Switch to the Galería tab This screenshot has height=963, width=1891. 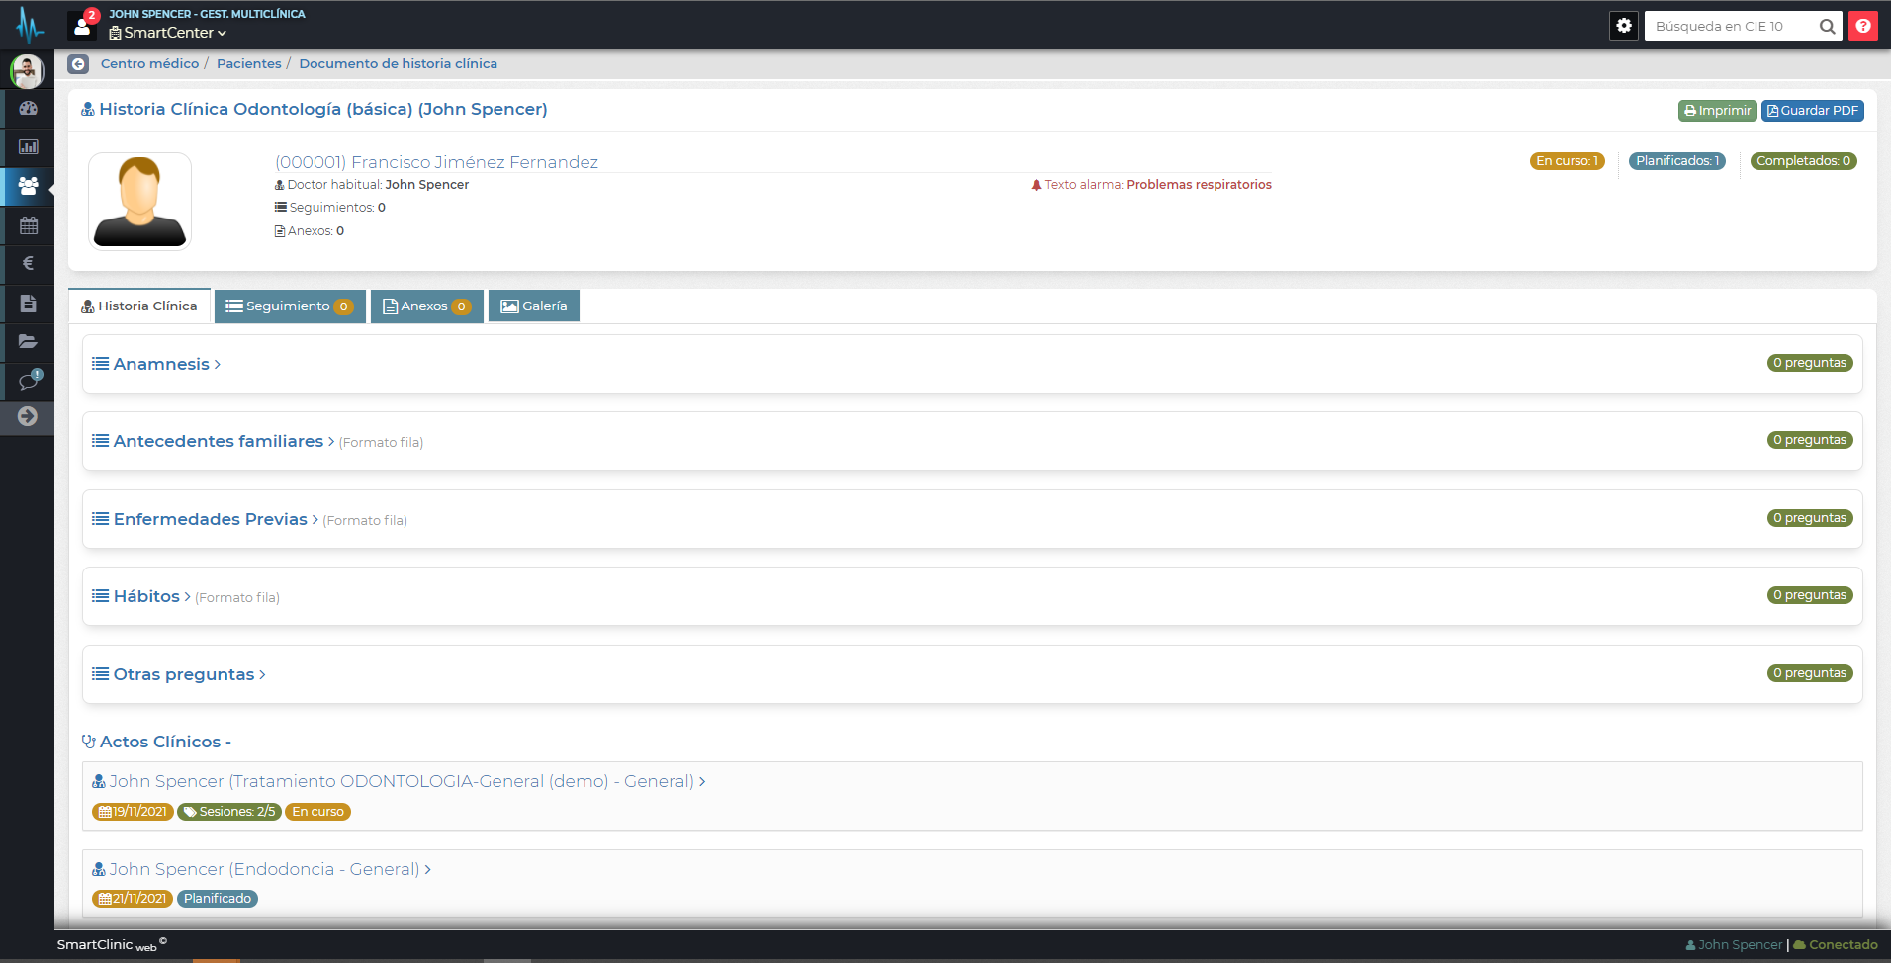[x=534, y=306]
